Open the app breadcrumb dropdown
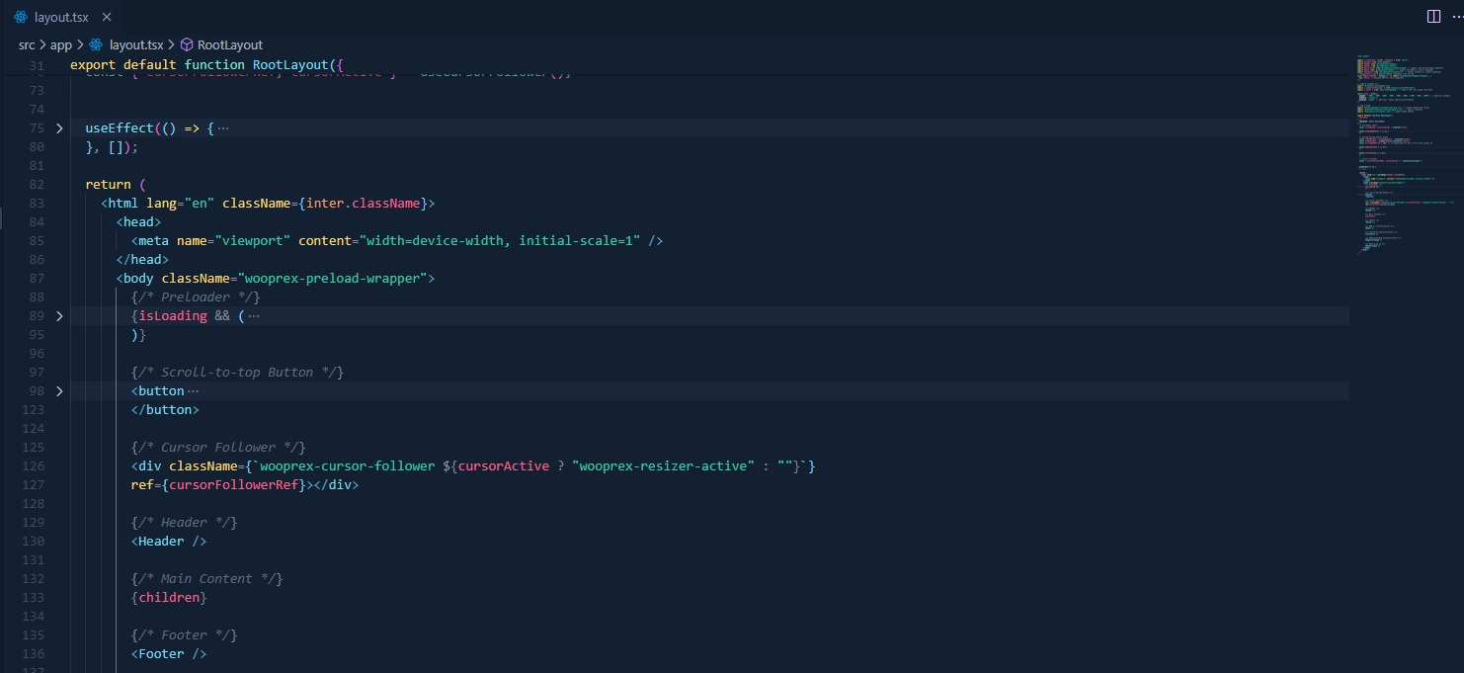 [61, 44]
